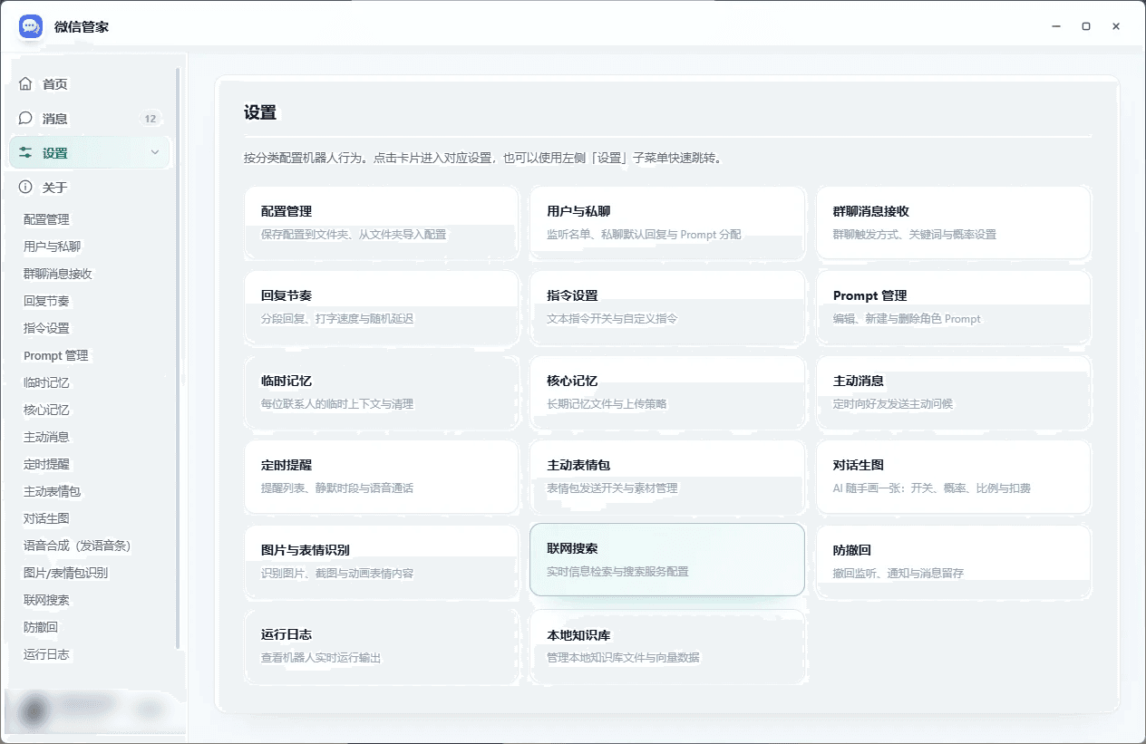Open the 联网搜索 settings card
Viewport: 1146px width, 744px height.
click(x=667, y=559)
